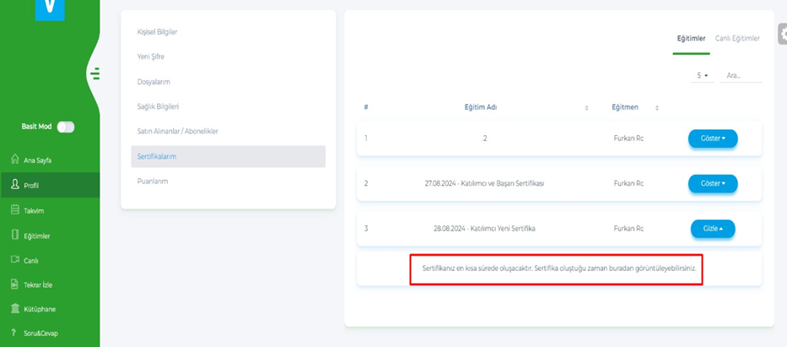The image size is (787, 347).
Task: Click the Ara search input field
Action: click(742, 76)
